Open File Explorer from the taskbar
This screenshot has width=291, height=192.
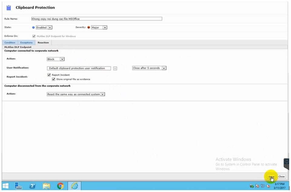46,186
